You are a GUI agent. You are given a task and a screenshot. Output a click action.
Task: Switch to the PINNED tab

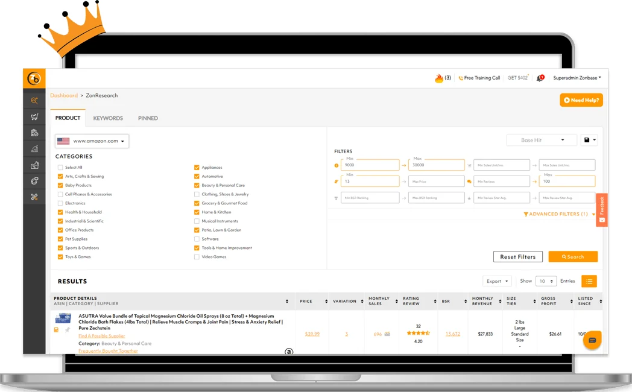coord(148,118)
